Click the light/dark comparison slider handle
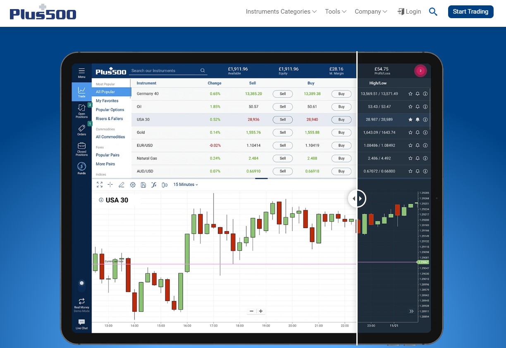 point(357,199)
